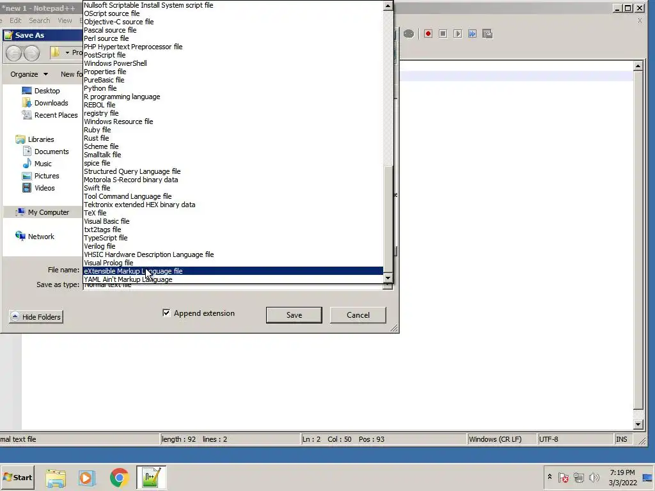Choose Structured Query Language file type
Screen dimensions: 655x491
[233, 171]
